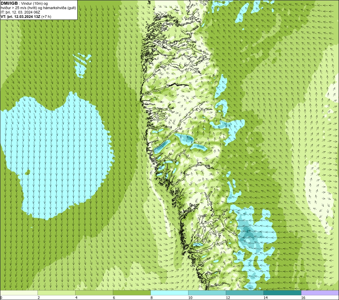Click the 14–16 m/s dark teal legend swatch

(282, 293)
